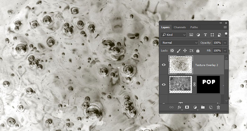Screen dimensions: 247x131
Task: Filter for type layers icon
Action: [205, 35]
